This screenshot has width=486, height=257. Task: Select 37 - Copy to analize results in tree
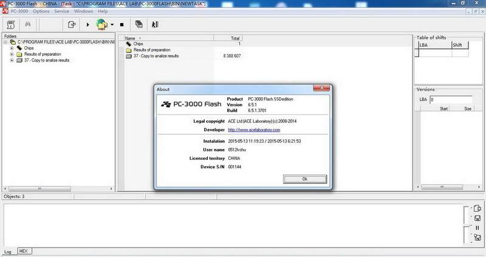[x=47, y=60]
